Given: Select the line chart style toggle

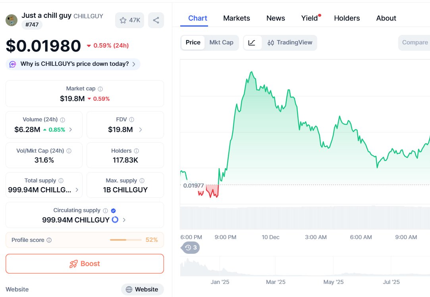Looking at the screenshot, I should click(252, 43).
